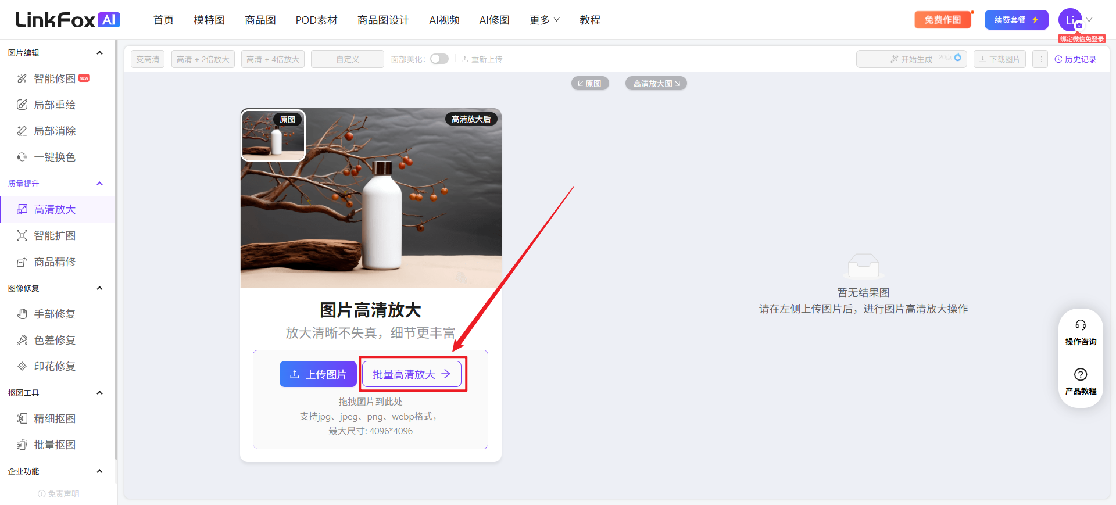Viewport: 1116px width, 505px height.
Task: Click the points refresh icon beside 开始生成
Action: pyautogui.click(x=957, y=58)
